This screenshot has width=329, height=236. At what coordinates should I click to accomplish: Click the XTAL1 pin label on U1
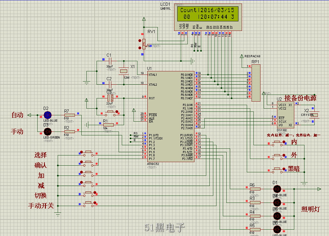coord(153,75)
